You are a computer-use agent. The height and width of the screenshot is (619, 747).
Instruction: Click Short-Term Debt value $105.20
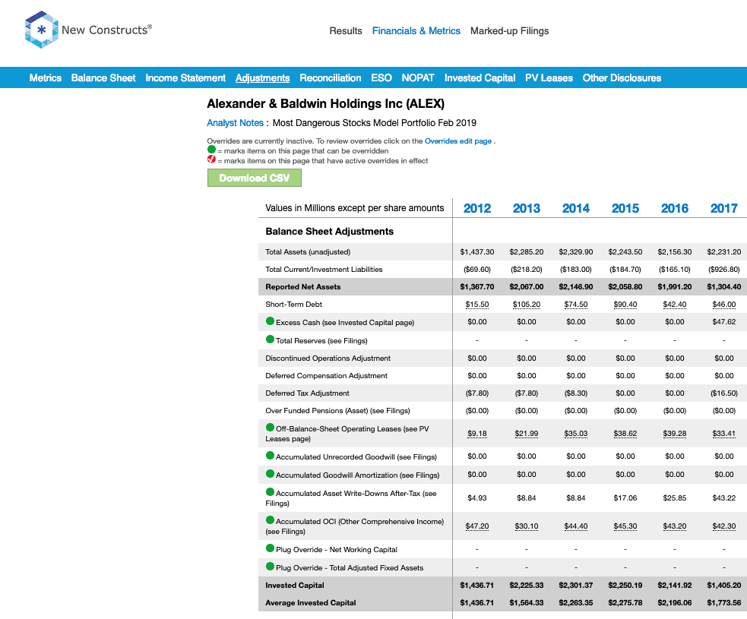click(527, 305)
